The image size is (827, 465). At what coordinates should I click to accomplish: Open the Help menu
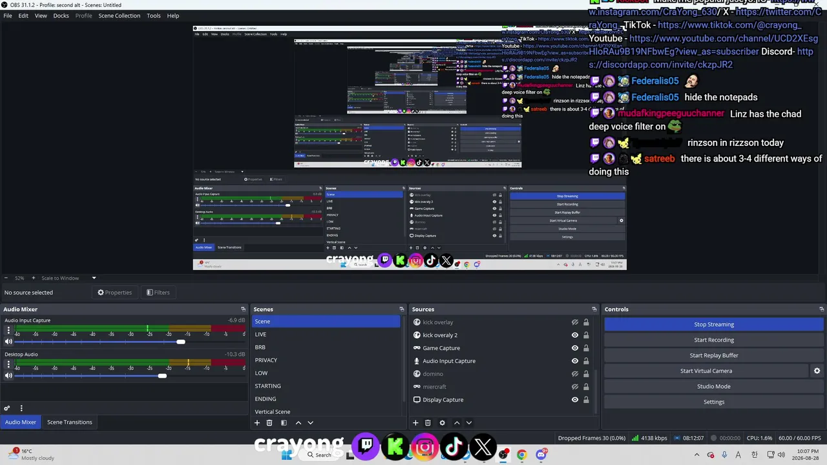(x=173, y=15)
